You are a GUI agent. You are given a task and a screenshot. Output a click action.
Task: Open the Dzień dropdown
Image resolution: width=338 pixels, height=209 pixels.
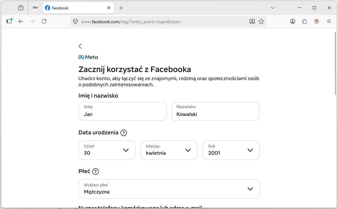tap(107, 150)
